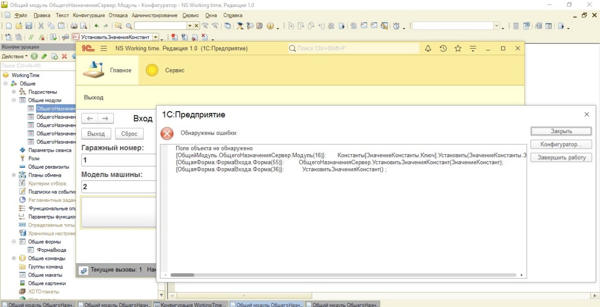Click the green plus Add icon in Configuration panel
Screen dimensions: 600x307
pos(34,56)
